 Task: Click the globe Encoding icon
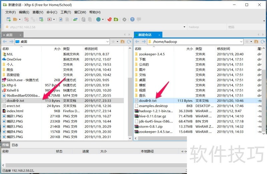[x=98, y=19]
